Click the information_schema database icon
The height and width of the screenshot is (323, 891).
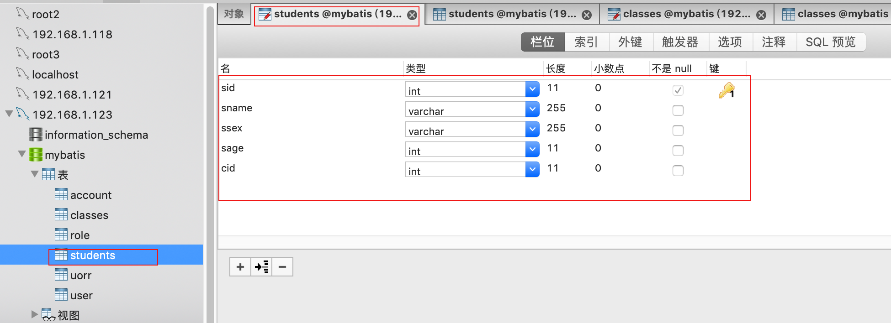35,135
